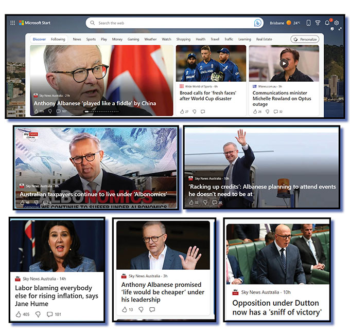Click the rewards trophy icon

[318, 23]
